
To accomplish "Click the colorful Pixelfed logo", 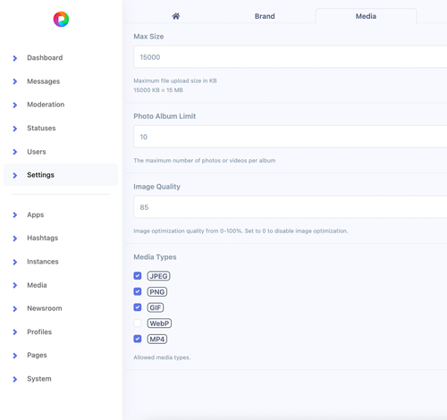I will 61,20.
